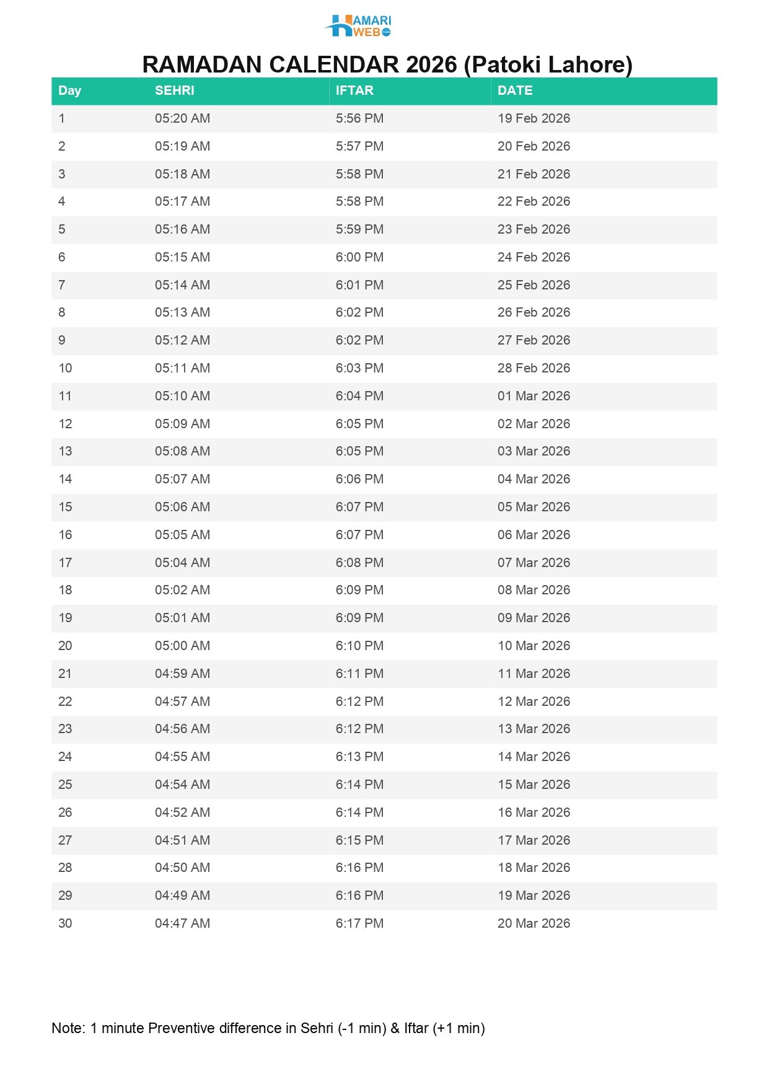Select the 19 Feb 2026 date cell

tap(533, 118)
